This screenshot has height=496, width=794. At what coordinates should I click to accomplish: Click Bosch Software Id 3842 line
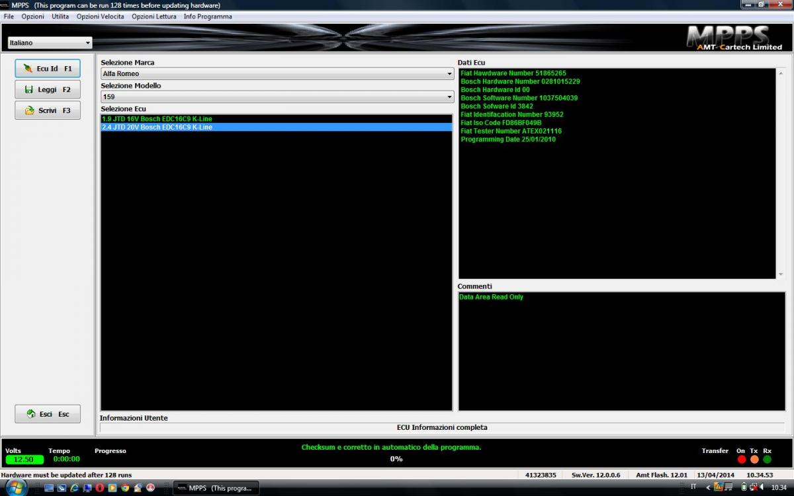coord(497,106)
